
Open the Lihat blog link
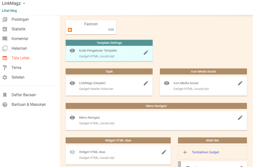point(9,10)
